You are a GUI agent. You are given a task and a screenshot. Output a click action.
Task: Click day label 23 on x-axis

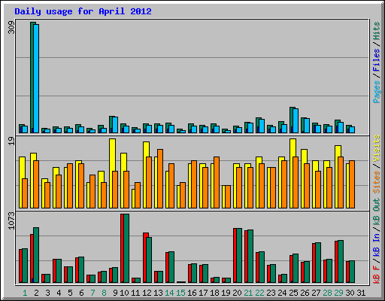click(x=271, y=293)
